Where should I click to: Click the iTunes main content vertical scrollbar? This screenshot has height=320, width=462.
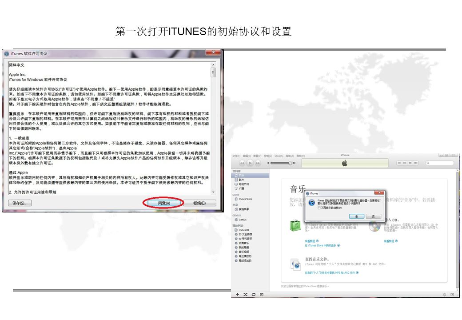point(458,230)
